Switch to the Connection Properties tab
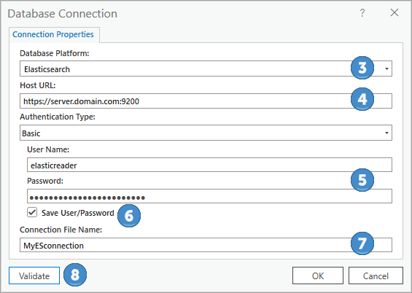 (x=53, y=34)
